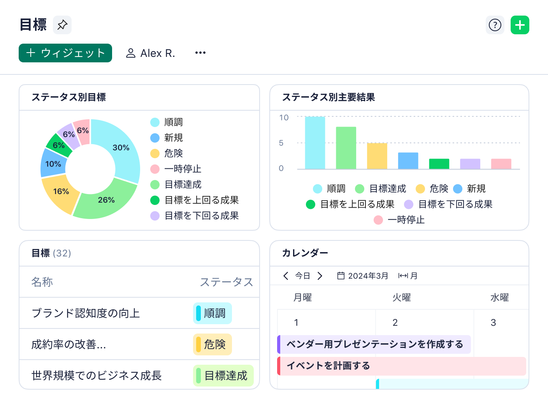The image size is (548, 399).
Task: Go to previous month with the left chevron
Action: coord(286,275)
